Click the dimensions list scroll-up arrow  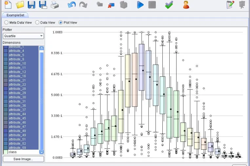[41, 48]
